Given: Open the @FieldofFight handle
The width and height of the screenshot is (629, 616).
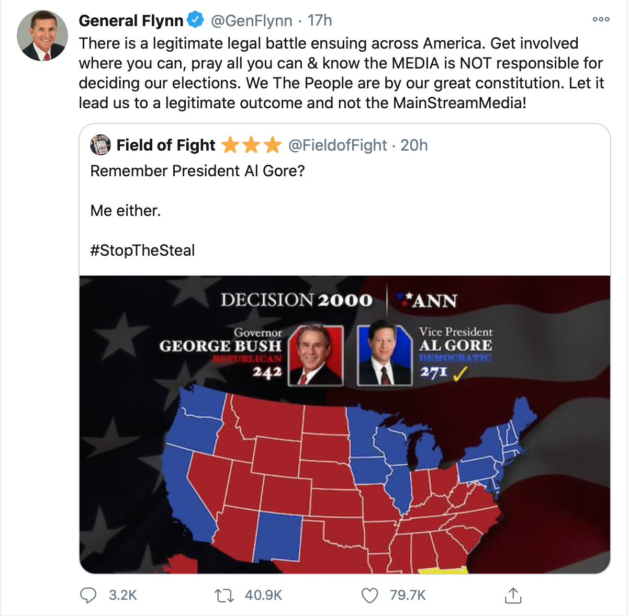Looking at the screenshot, I should (x=338, y=145).
